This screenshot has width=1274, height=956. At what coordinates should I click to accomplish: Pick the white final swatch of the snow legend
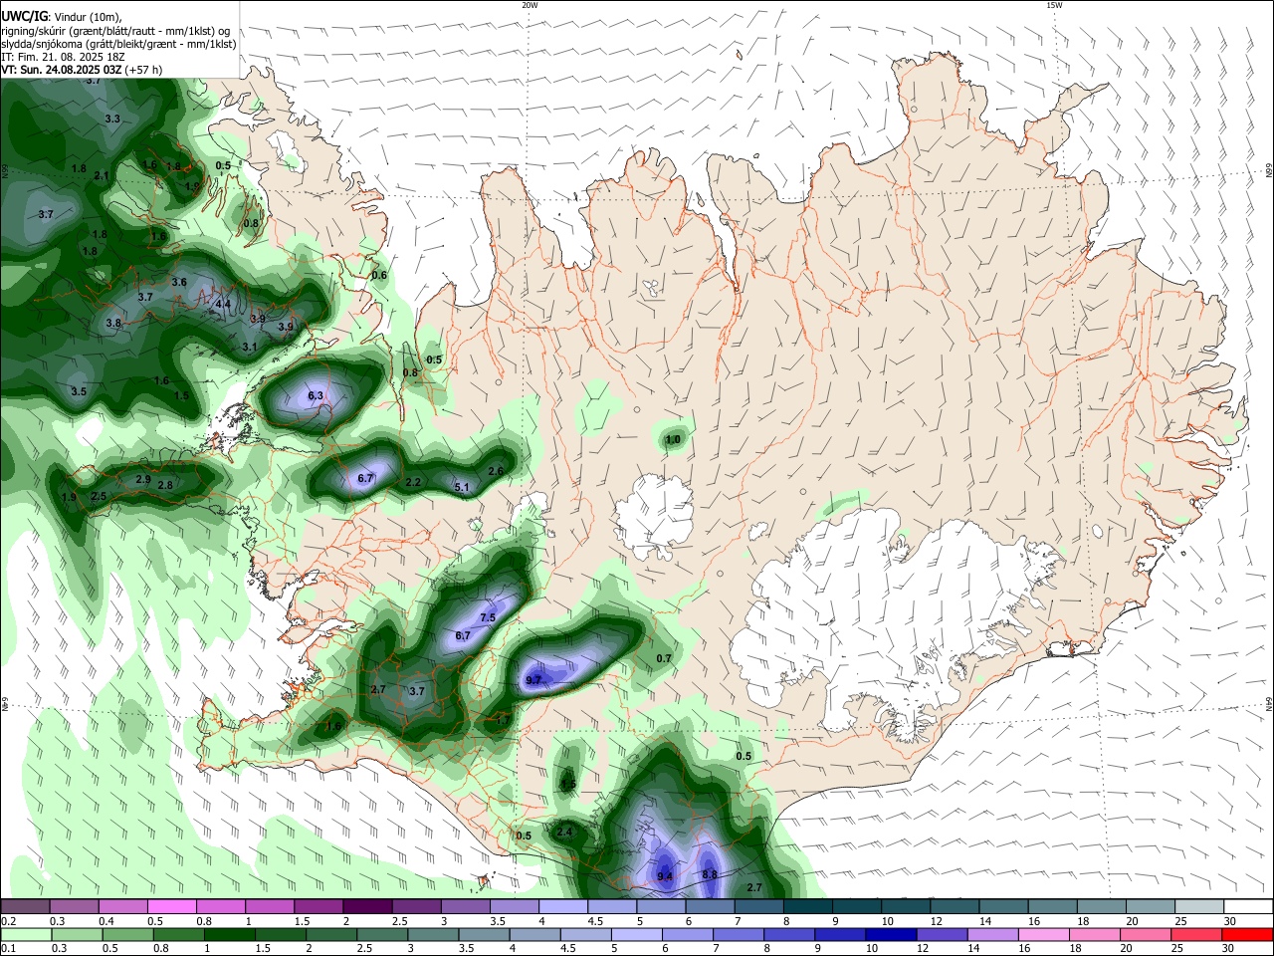coord(1246,907)
